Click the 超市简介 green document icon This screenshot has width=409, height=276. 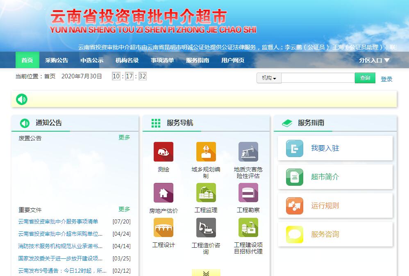tap(295, 177)
